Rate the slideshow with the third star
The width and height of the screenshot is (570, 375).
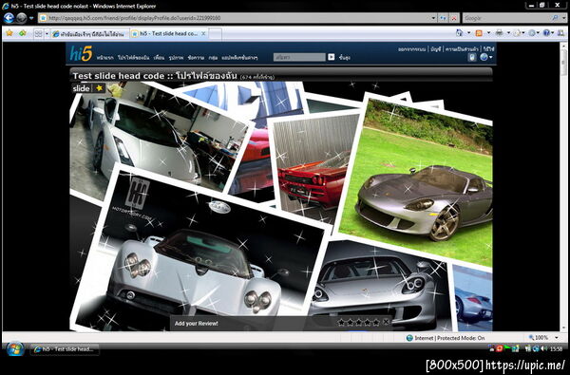[358, 323]
